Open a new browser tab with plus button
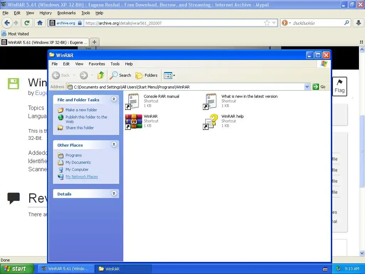 pos(94,42)
